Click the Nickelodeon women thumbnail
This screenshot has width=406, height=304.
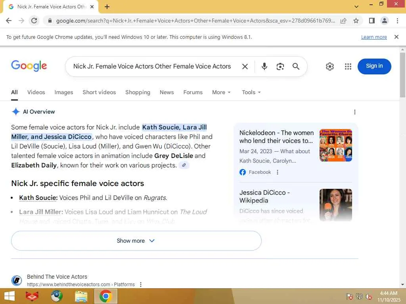point(335,145)
